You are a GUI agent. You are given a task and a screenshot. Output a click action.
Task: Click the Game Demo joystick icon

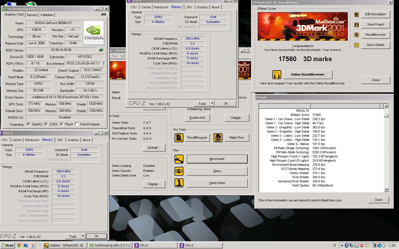pos(179,183)
